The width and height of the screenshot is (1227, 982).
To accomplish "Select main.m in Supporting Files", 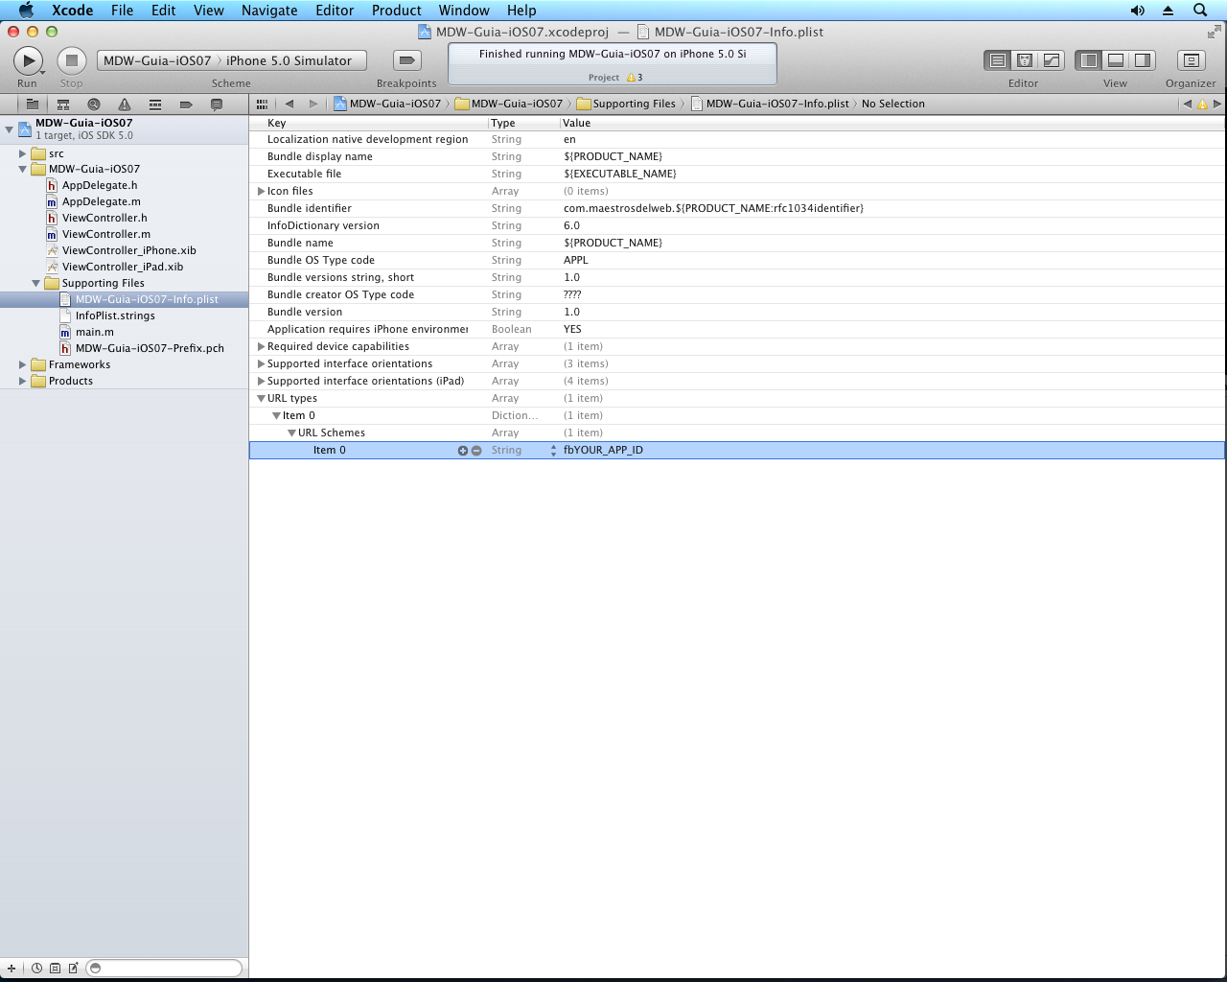I will 95,333.
